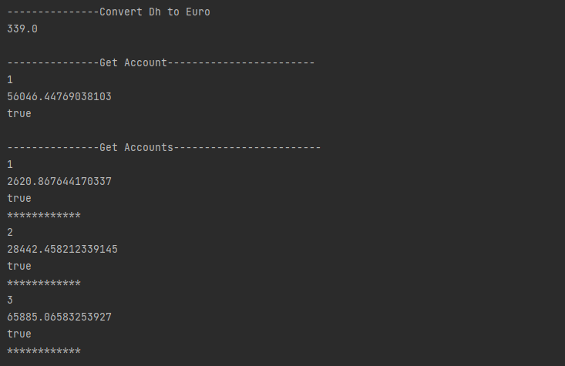Click the balance 56046.44769038103
The width and height of the screenshot is (565, 366).
(x=59, y=96)
